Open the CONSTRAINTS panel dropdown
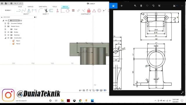The width and height of the screenshot is (186, 105). tap(86, 14)
